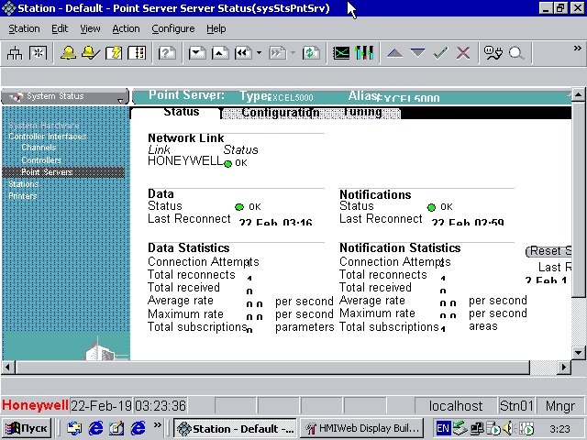Image resolution: width=587 pixels, height=440 pixels.
Task: Launch first Internet Explorer quick launch icon
Action: pyautogui.click(x=95, y=428)
